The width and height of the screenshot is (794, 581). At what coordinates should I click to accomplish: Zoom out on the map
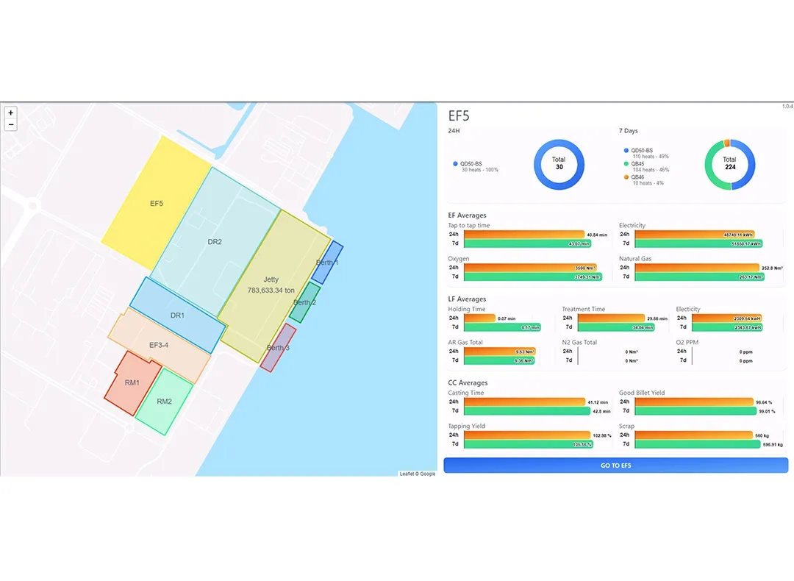point(10,125)
